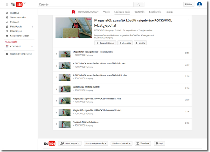Viewport: 210px width, 152px height.
Task: Click the Kezdőlap sidebar label
Action: click(x=15, y=13)
